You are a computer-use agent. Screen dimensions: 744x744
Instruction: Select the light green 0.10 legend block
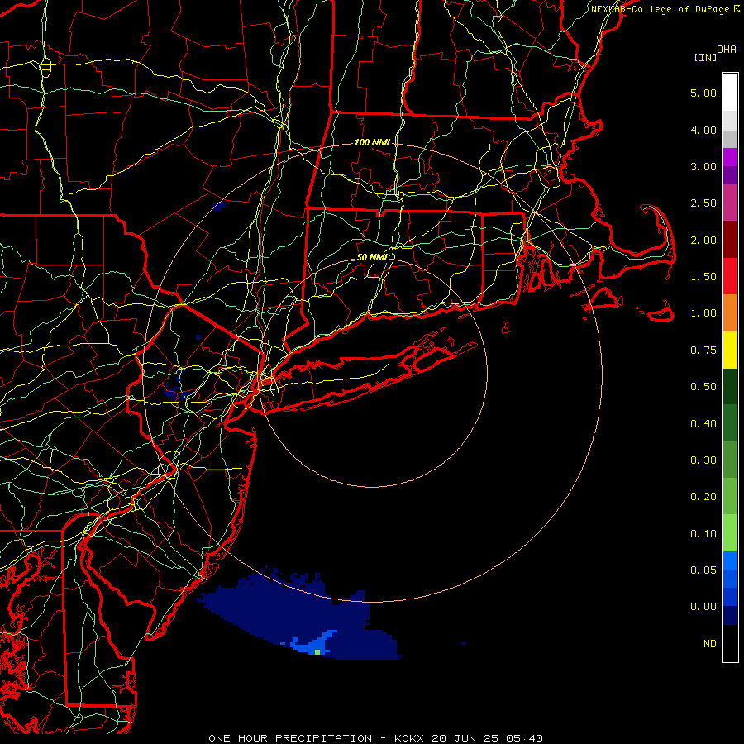pyautogui.click(x=730, y=533)
